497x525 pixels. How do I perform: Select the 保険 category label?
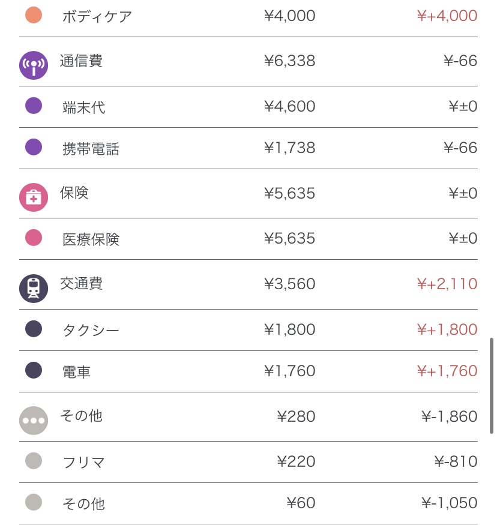74,193
